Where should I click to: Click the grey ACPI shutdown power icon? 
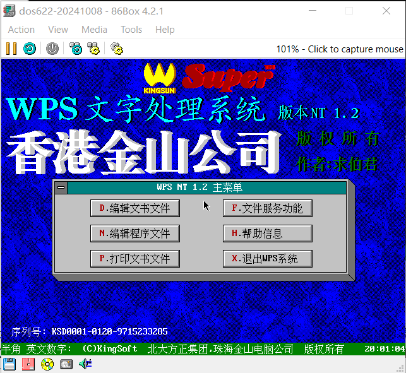(x=52, y=49)
